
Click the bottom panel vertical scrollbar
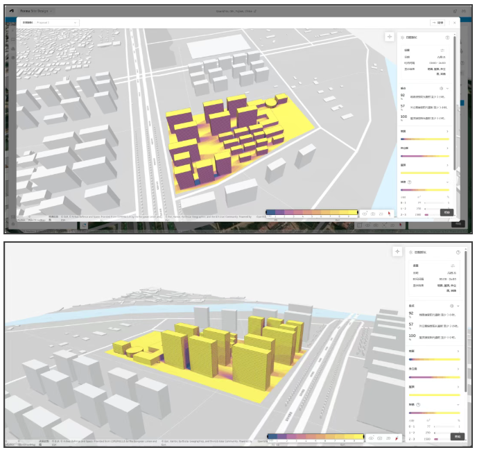[466, 322]
